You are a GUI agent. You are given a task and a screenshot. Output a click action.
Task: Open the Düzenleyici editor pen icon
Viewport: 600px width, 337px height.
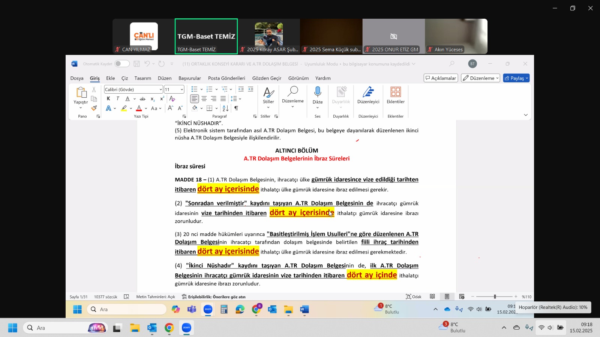368,92
